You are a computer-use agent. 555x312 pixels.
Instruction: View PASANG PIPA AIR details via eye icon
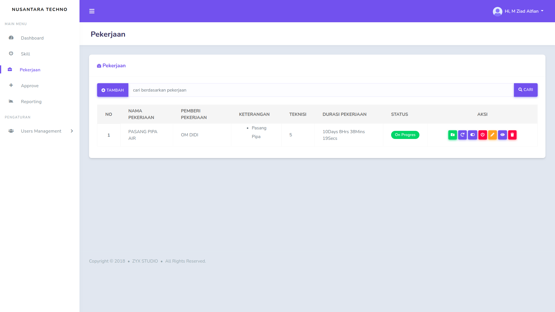tap(502, 135)
